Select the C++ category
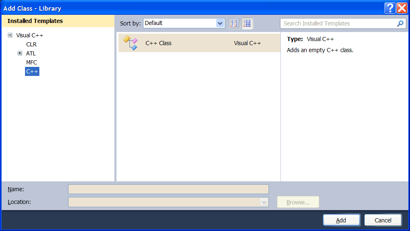The image size is (410, 231). [x=32, y=71]
